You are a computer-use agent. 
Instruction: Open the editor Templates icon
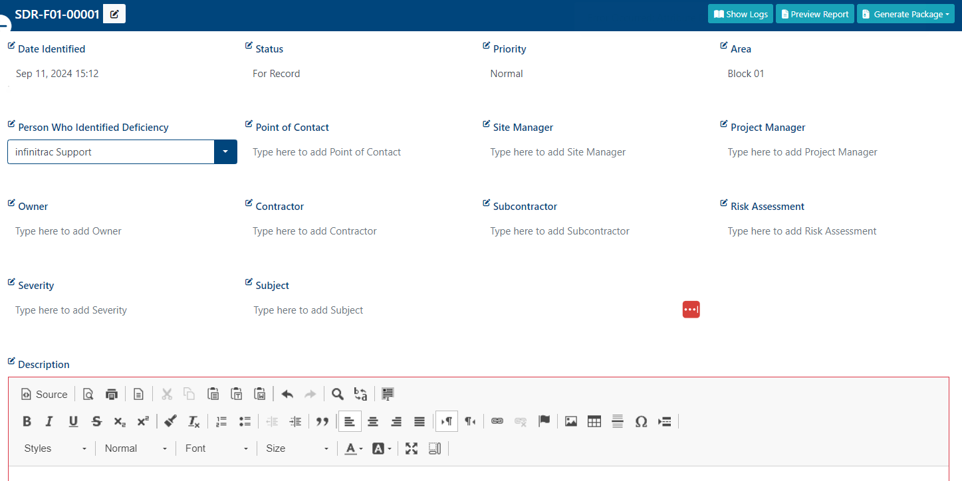click(x=138, y=394)
